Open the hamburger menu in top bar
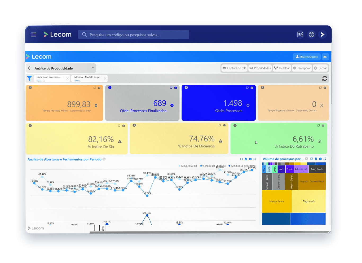 33,34
